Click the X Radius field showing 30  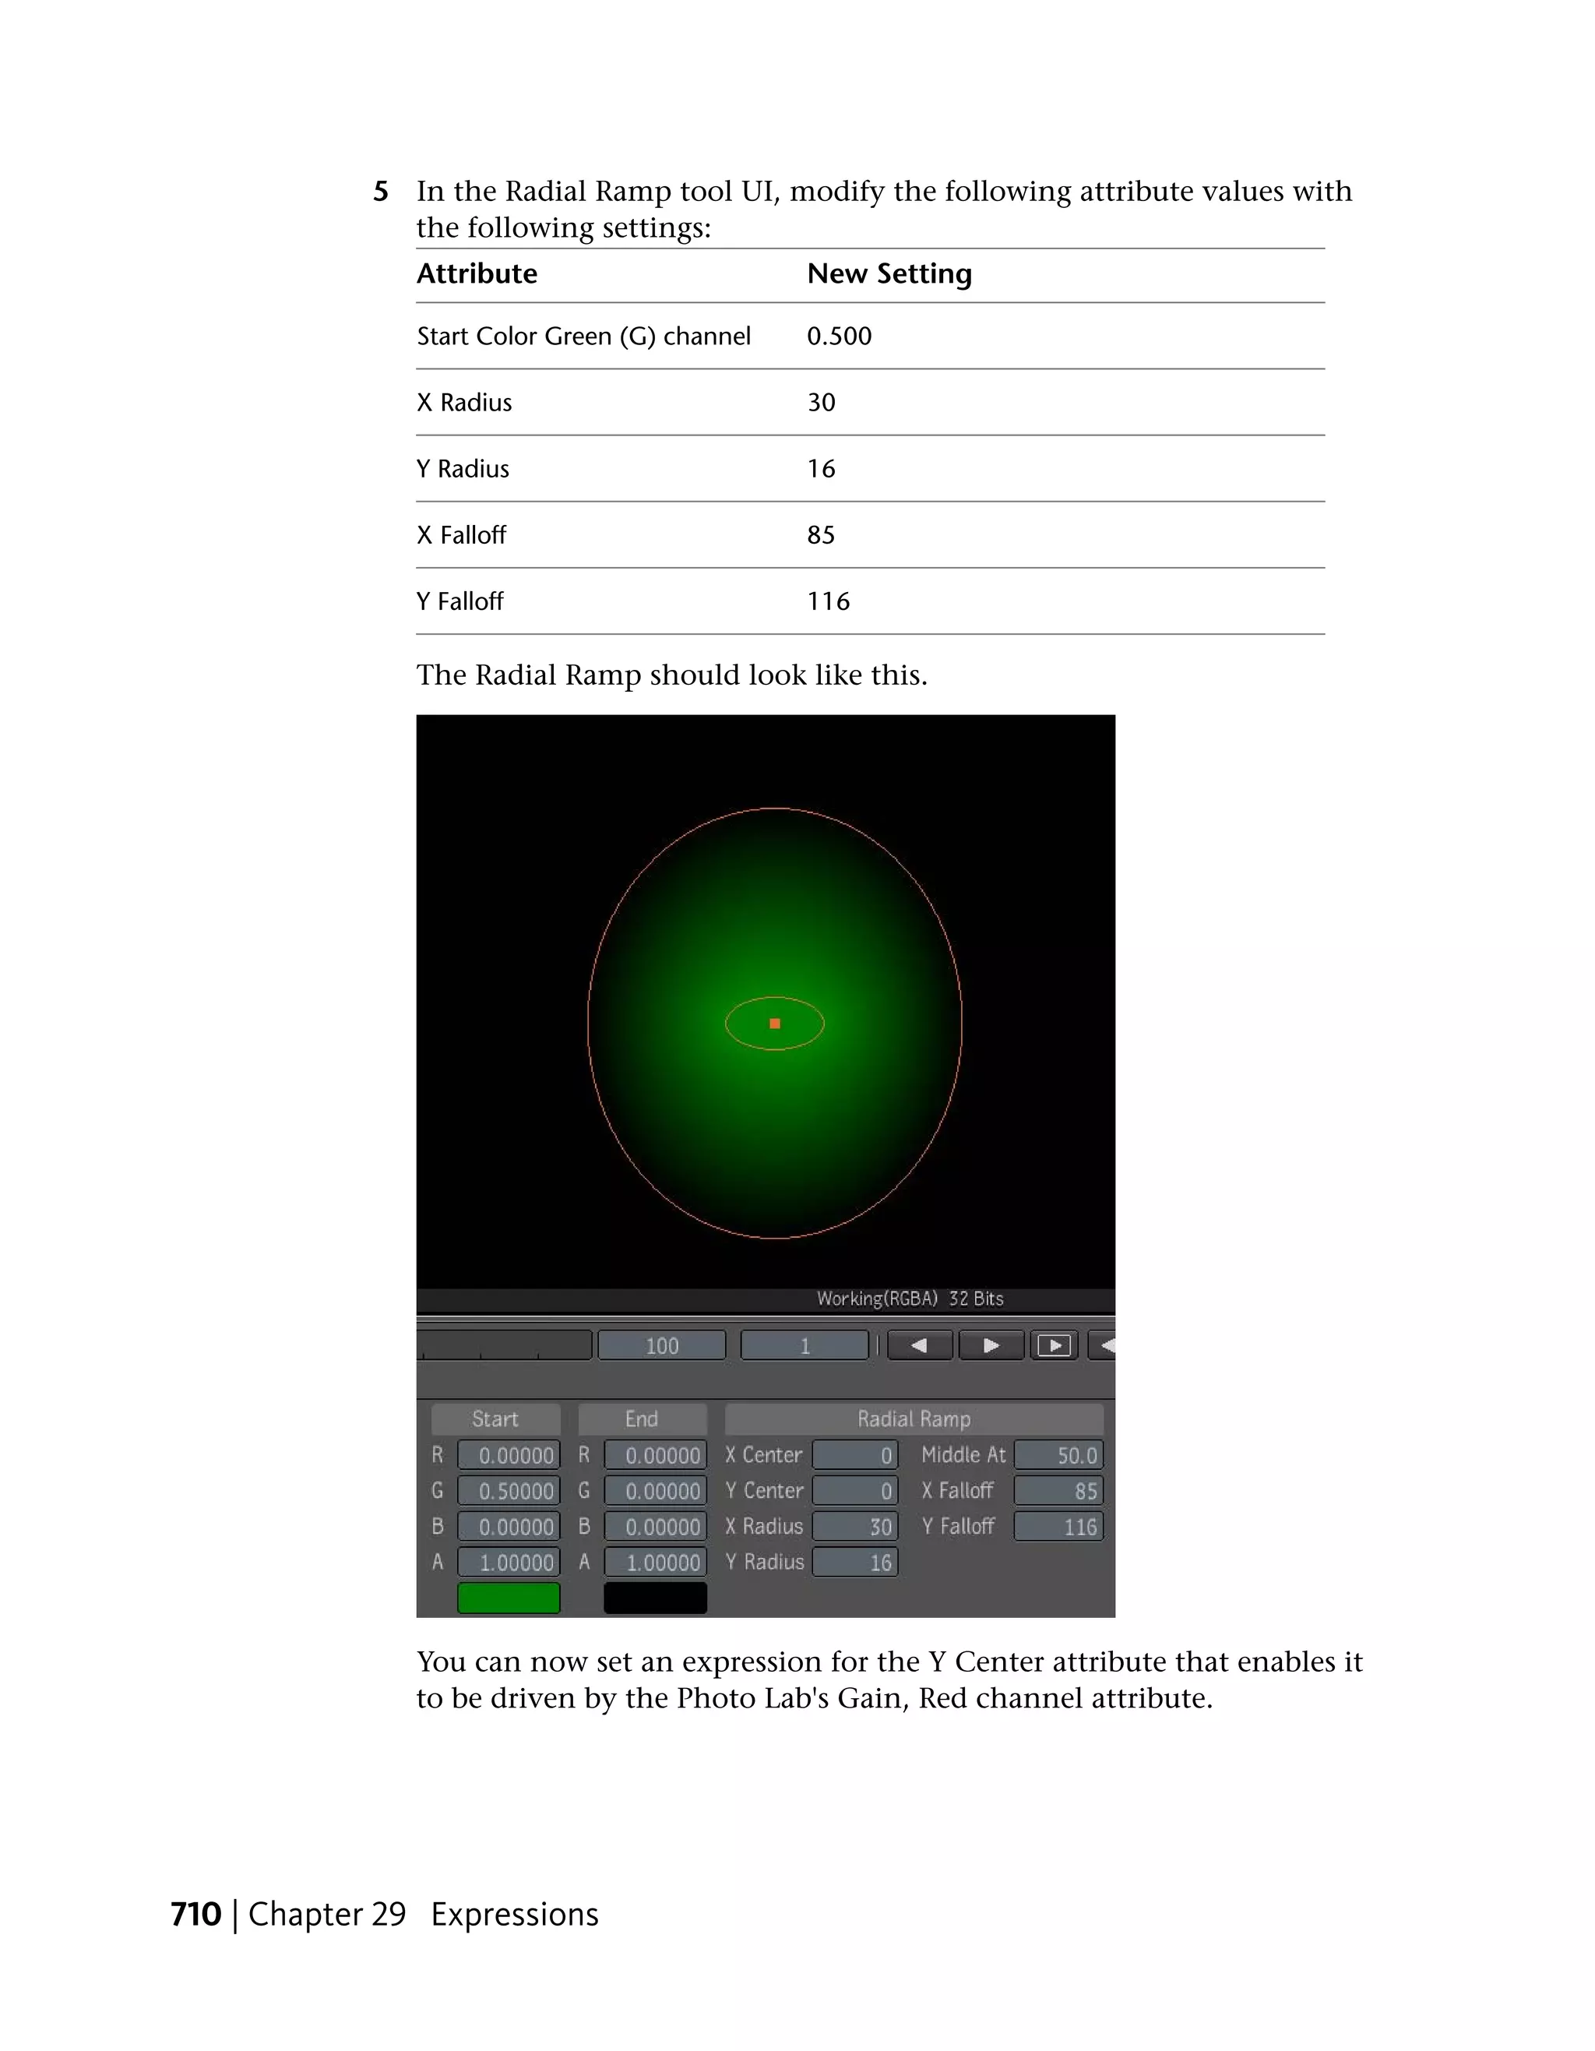pos(855,1526)
